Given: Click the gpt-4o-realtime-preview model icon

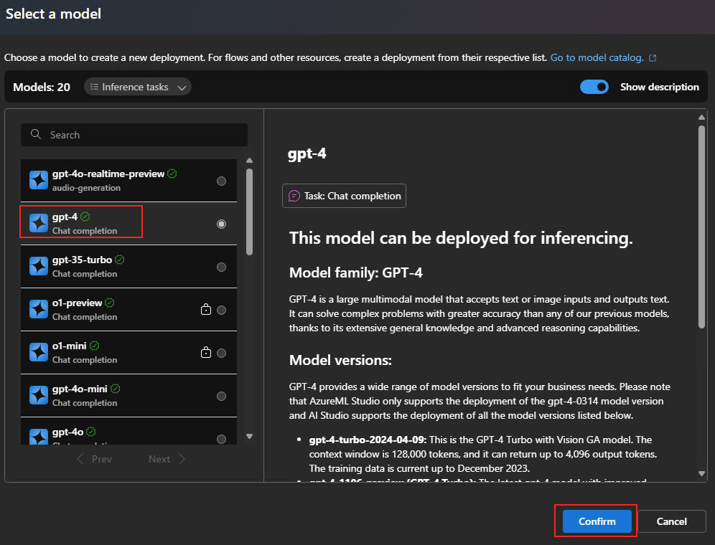Looking at the screenshot, I should tap(39, 180).
